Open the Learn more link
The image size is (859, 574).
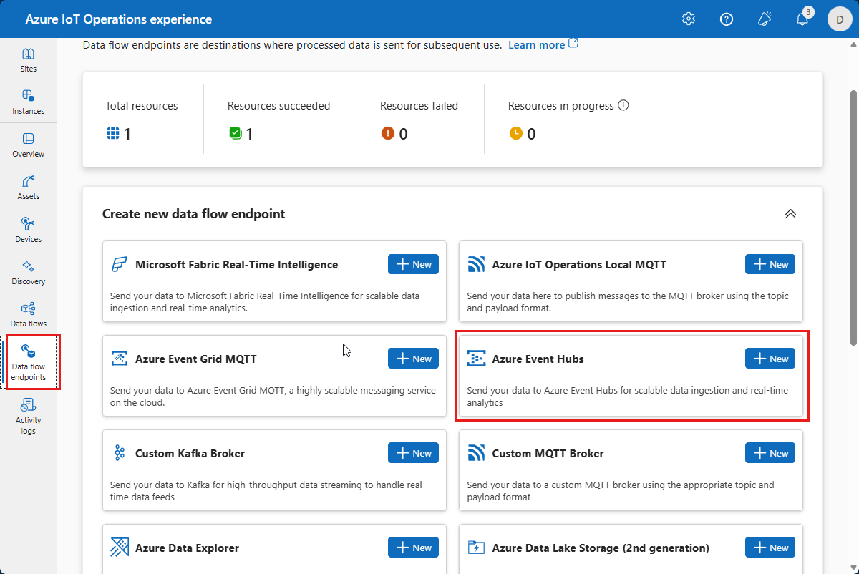537,44
